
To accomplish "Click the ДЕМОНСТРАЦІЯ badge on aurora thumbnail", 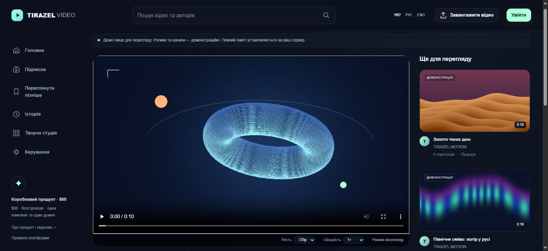I will (x=440, y=177).
